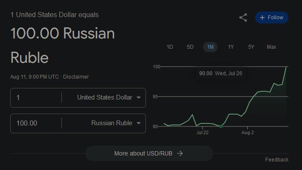Click the Feedback link
The image size is (302, 170).
(277, 160)
